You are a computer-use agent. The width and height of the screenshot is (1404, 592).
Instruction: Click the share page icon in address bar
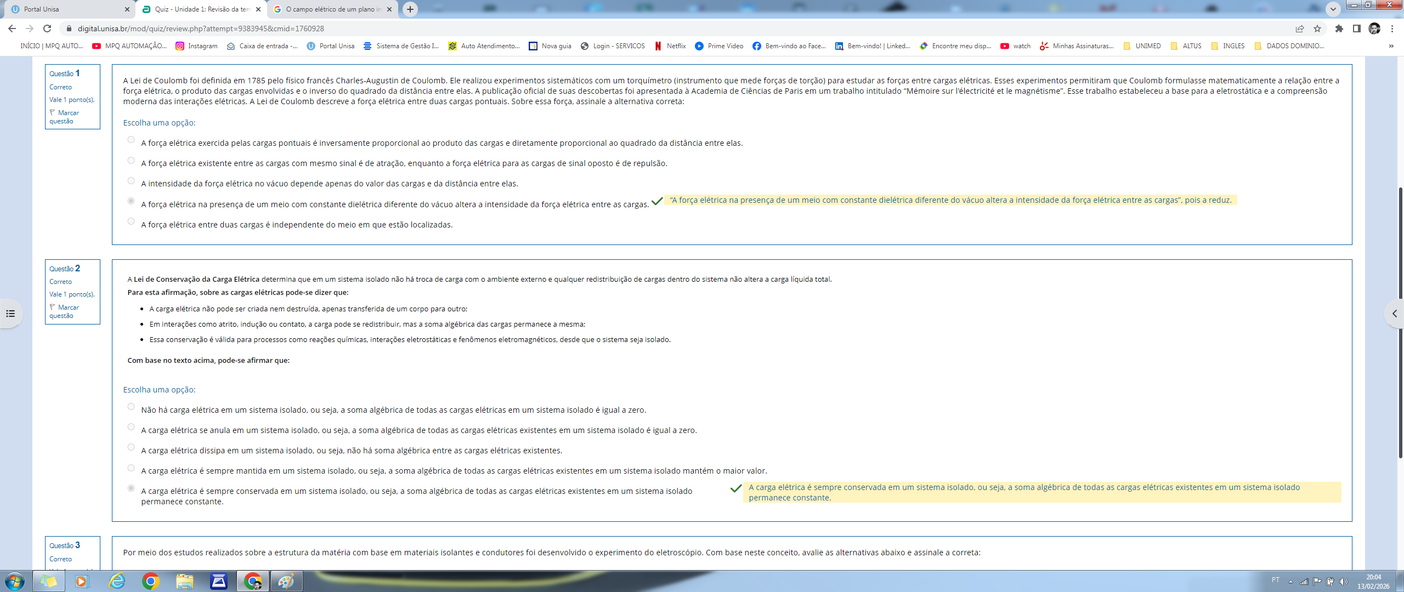point(1300,29)
